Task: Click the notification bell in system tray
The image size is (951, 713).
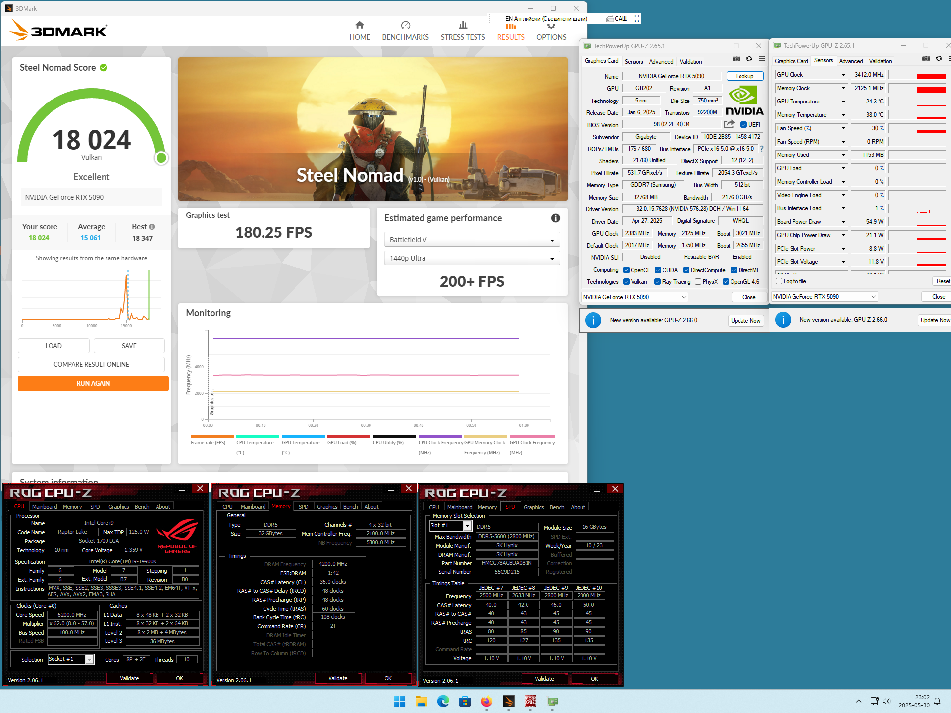Action: pos(937,701)
